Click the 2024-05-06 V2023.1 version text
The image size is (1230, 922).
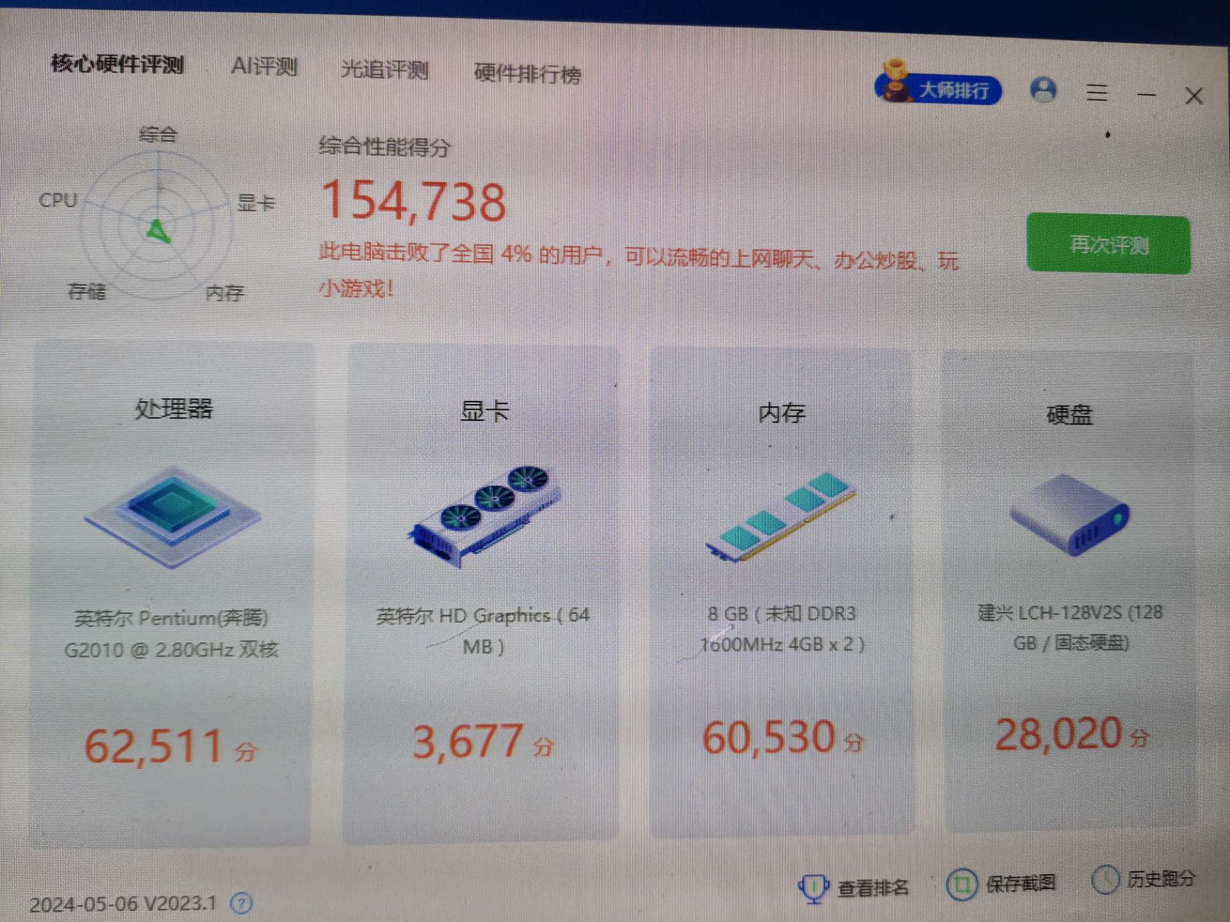click(x=123, y=904)
